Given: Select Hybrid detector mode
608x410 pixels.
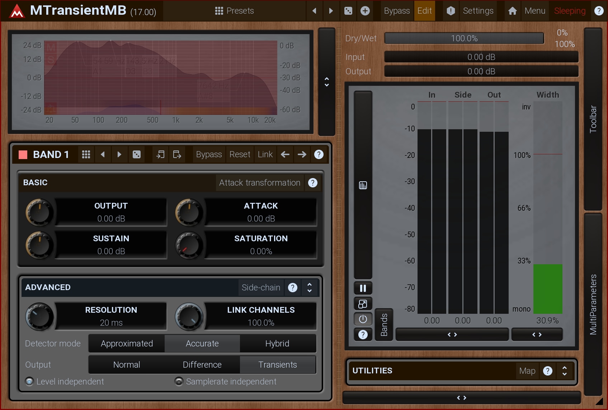Looking at the screenshot, I should [x=277, y=344].
